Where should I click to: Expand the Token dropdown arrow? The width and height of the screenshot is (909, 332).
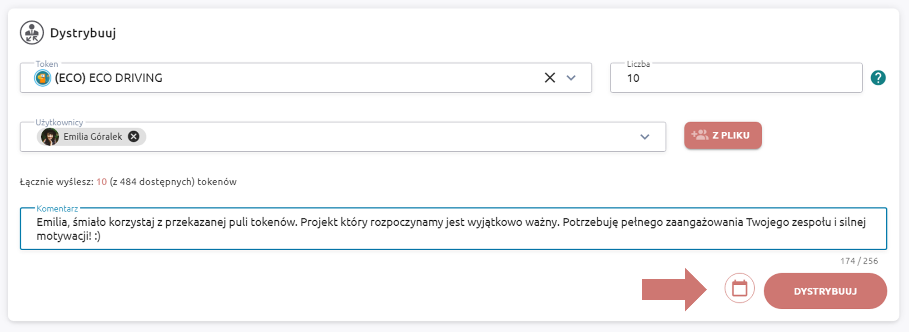tap(571, 78)
